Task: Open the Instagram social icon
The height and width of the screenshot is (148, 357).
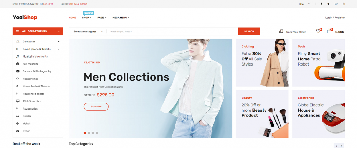Action: coord(344,4)
